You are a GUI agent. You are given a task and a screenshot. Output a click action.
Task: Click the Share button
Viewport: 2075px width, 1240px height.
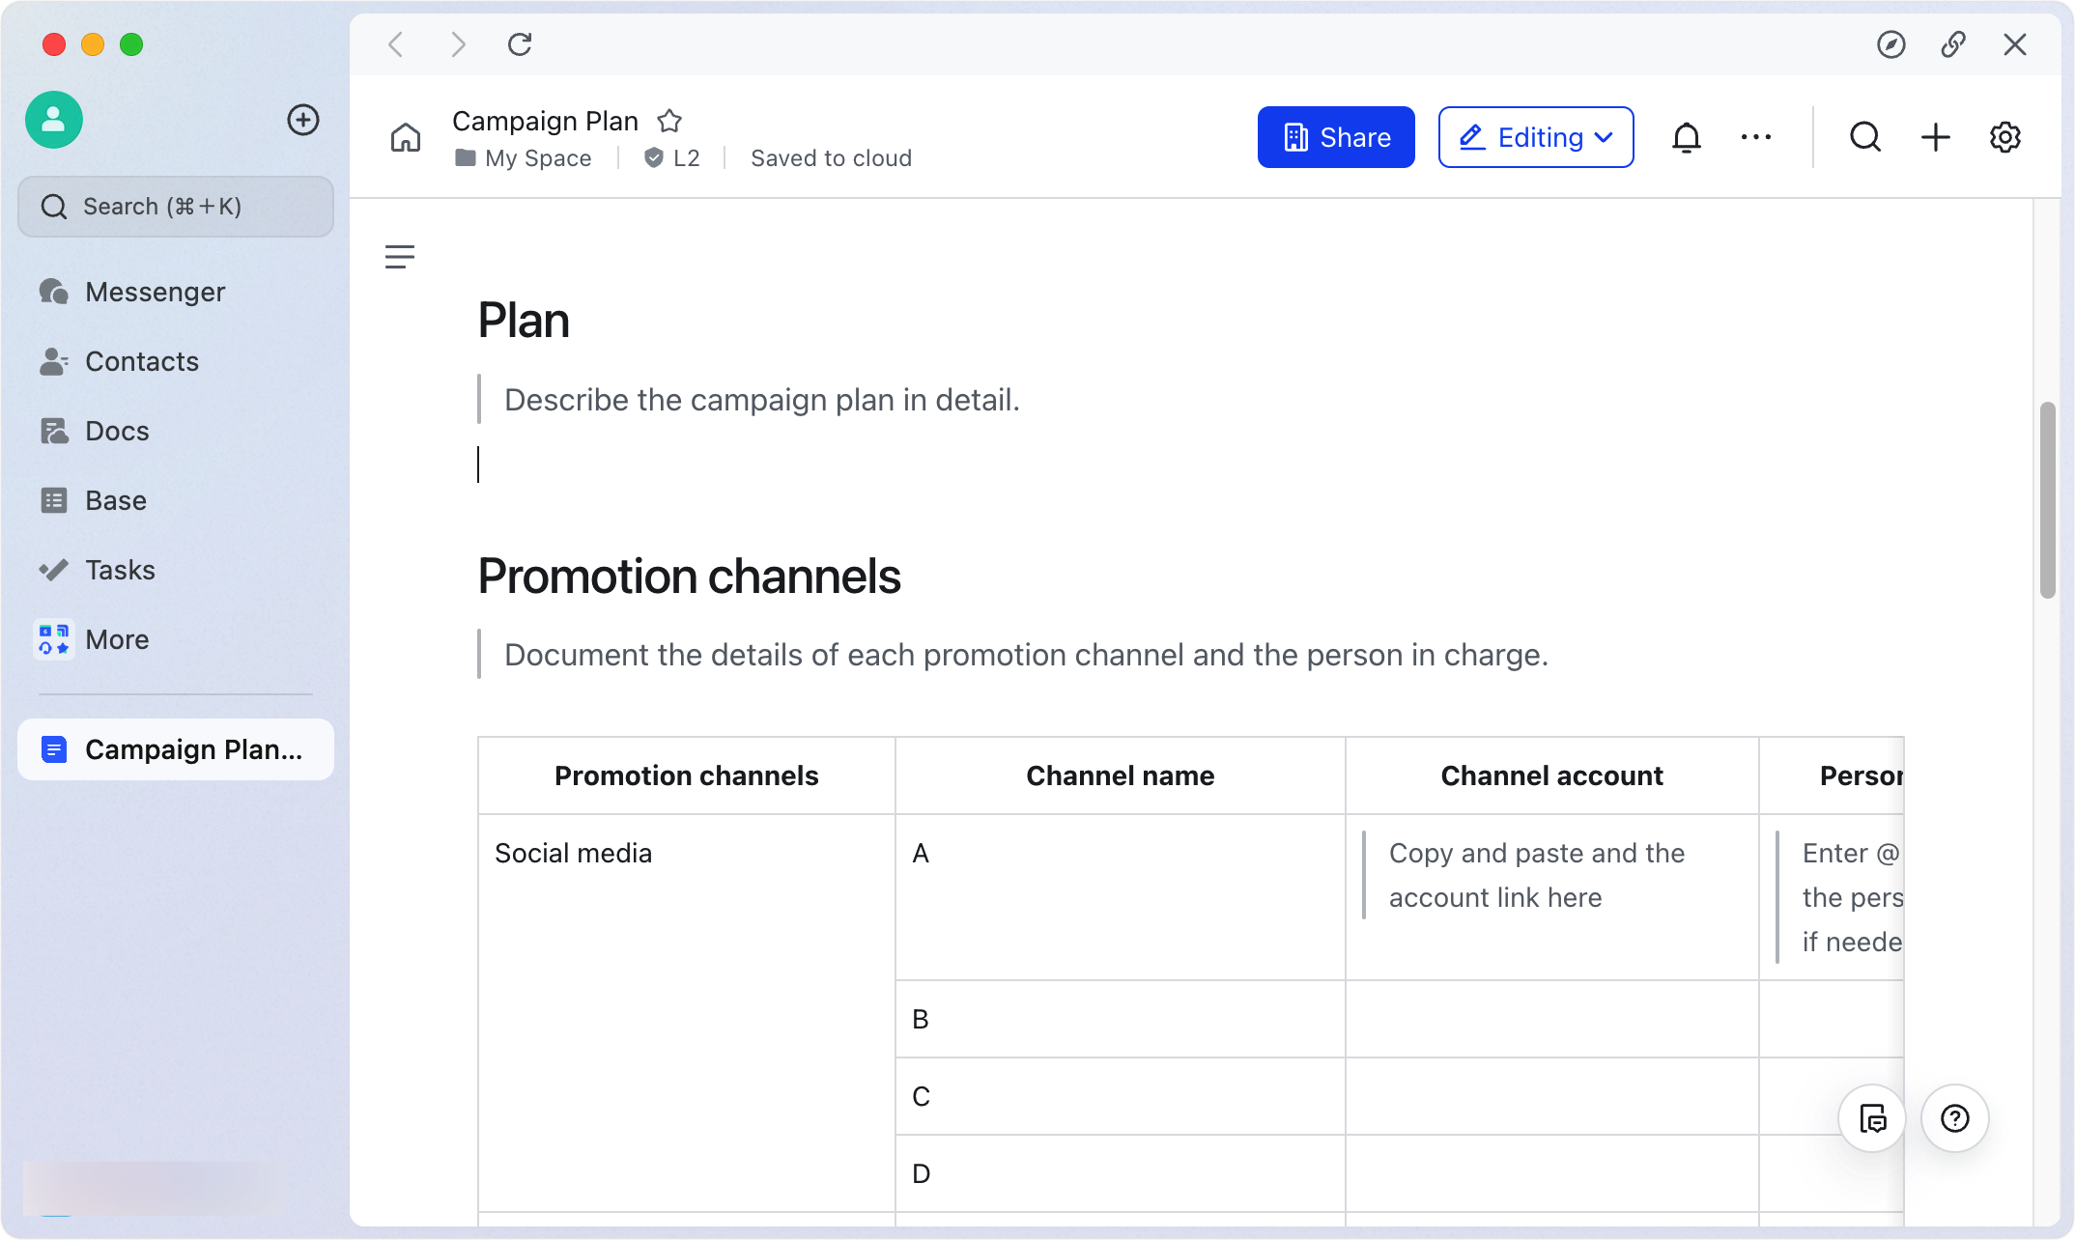(1336, 137)
